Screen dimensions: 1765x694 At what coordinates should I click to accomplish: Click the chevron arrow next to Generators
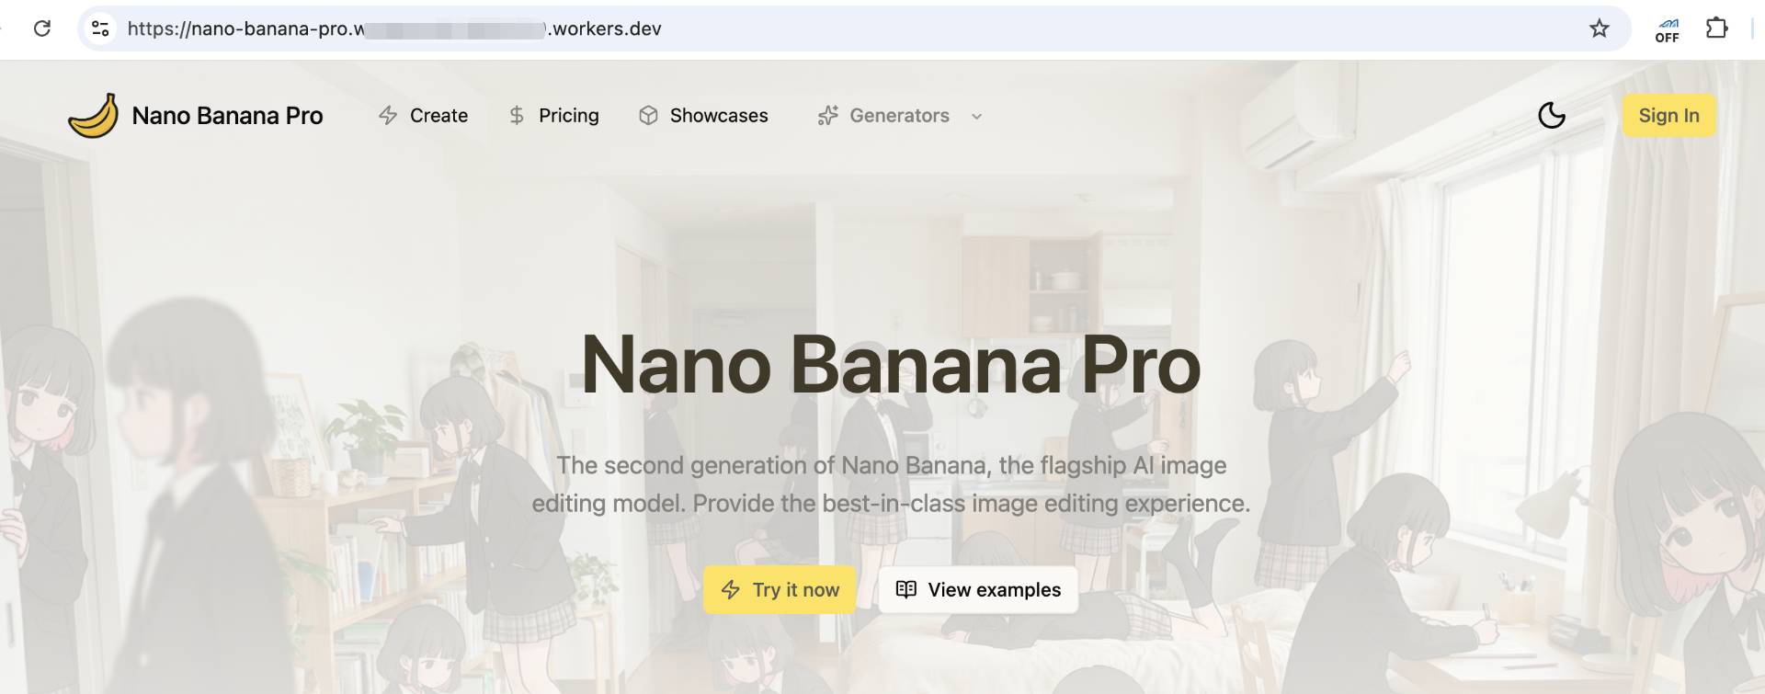(x=977, y=117)
